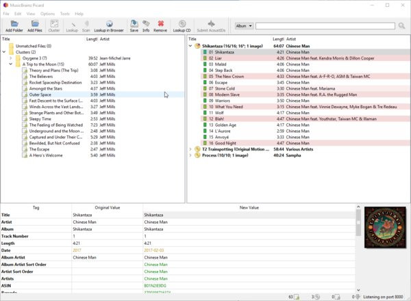Click the green status icon of 09 Warriors
This screenshot has width=411, height=301.
(205, 101)
